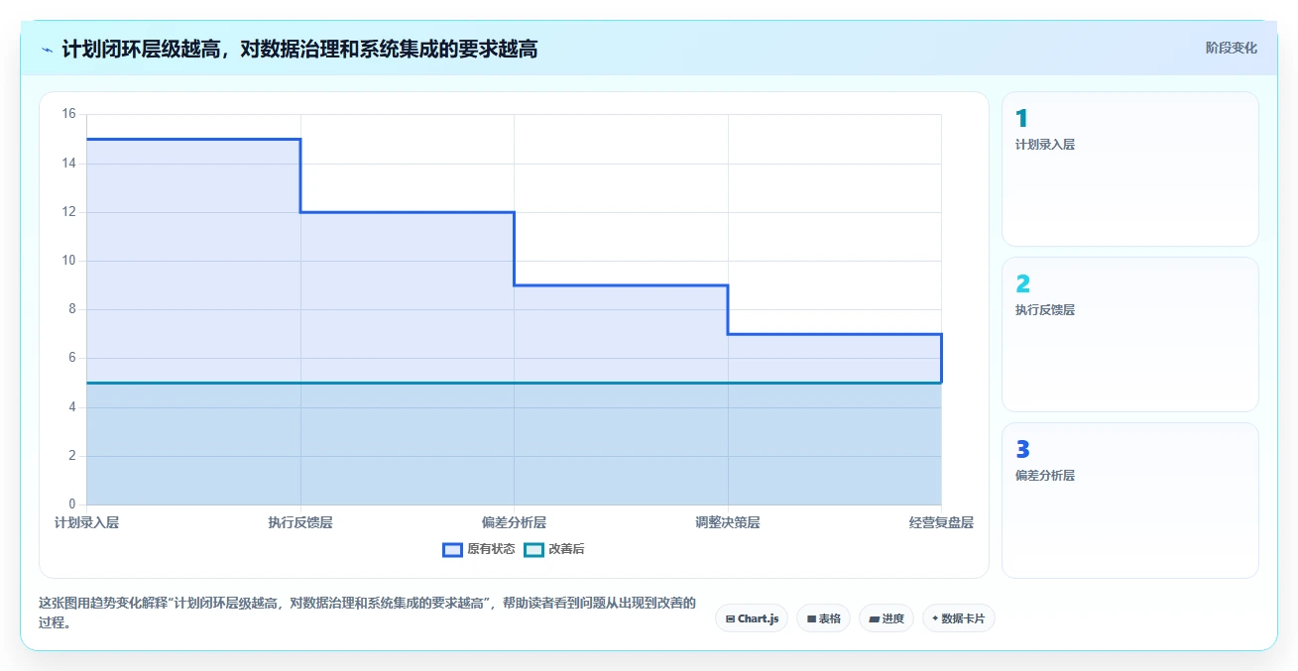The width and height of the screenshot is (1298, 671).
Task: Click the y-axis value 16
Action: point(68,114)
